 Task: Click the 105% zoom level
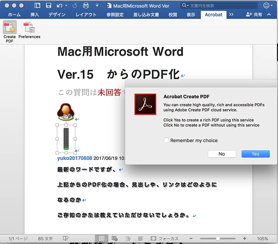coord(262,239)
